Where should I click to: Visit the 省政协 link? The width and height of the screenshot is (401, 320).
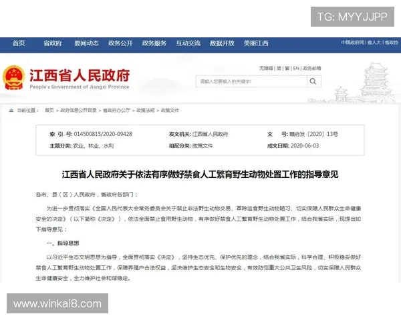391,43
